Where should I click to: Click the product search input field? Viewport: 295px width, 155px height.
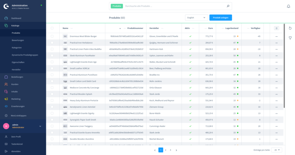[x=175, y=6]
